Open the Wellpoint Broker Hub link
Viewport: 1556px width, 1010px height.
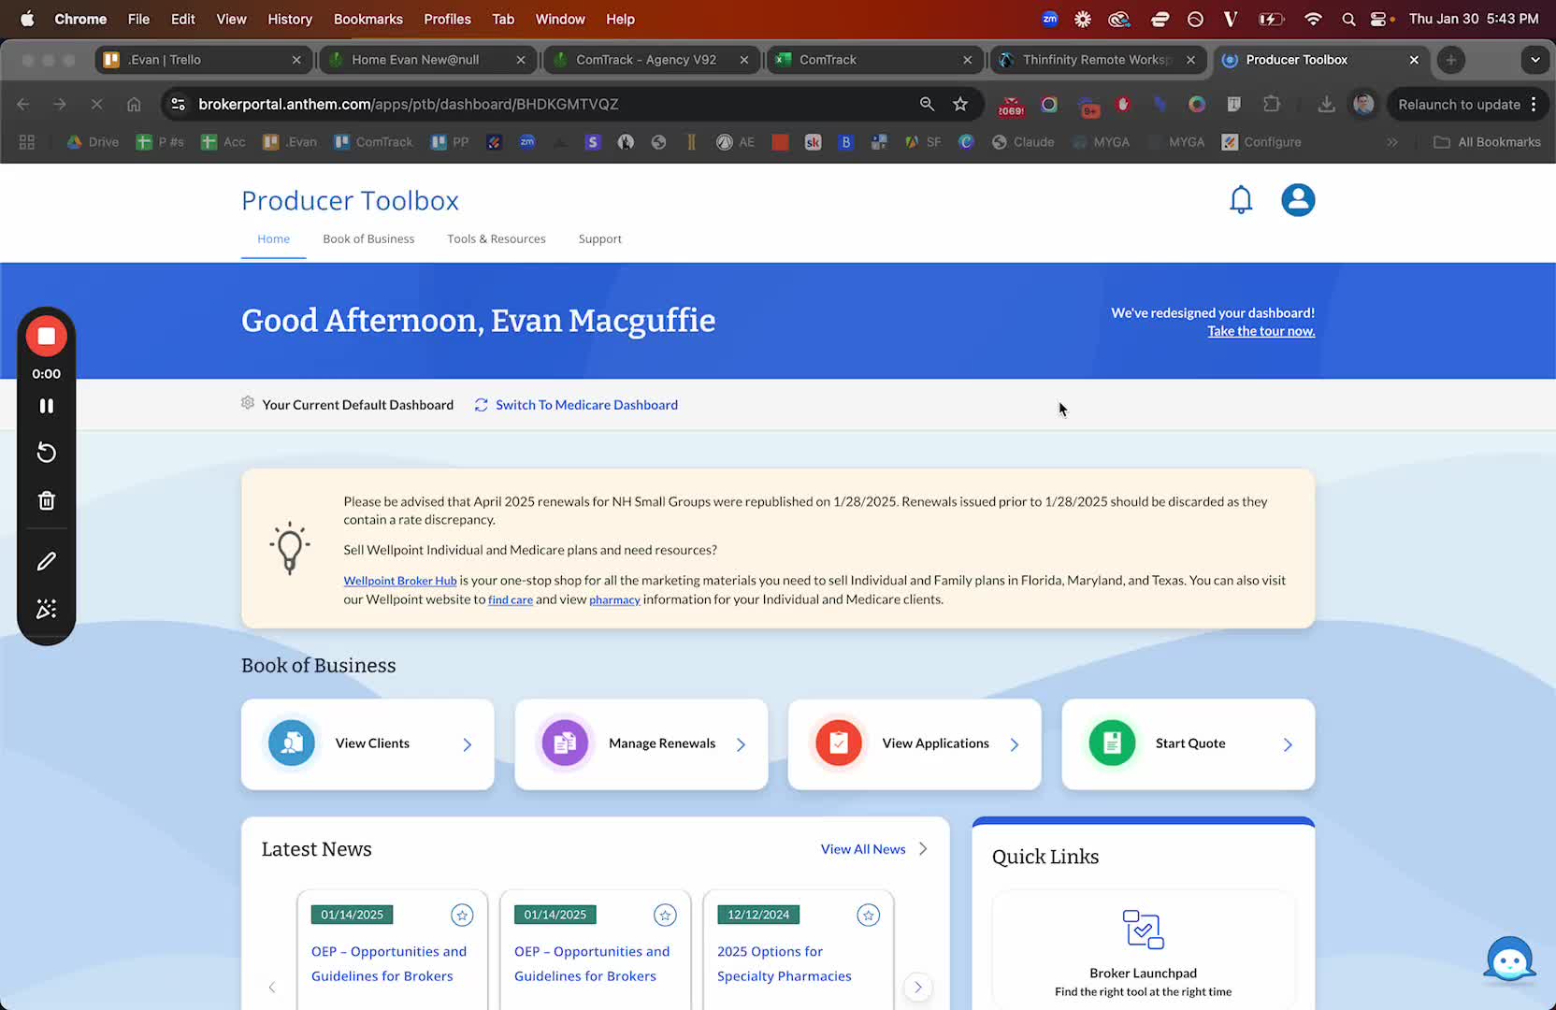pyautogui.click(x=400, y=581)
